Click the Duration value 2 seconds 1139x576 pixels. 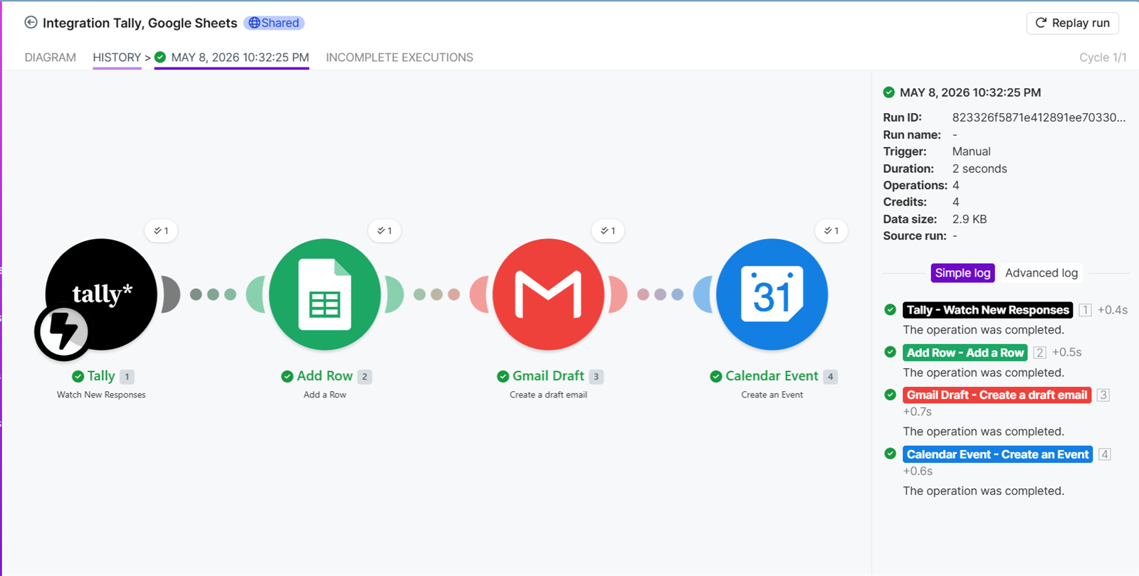point(980,169)
